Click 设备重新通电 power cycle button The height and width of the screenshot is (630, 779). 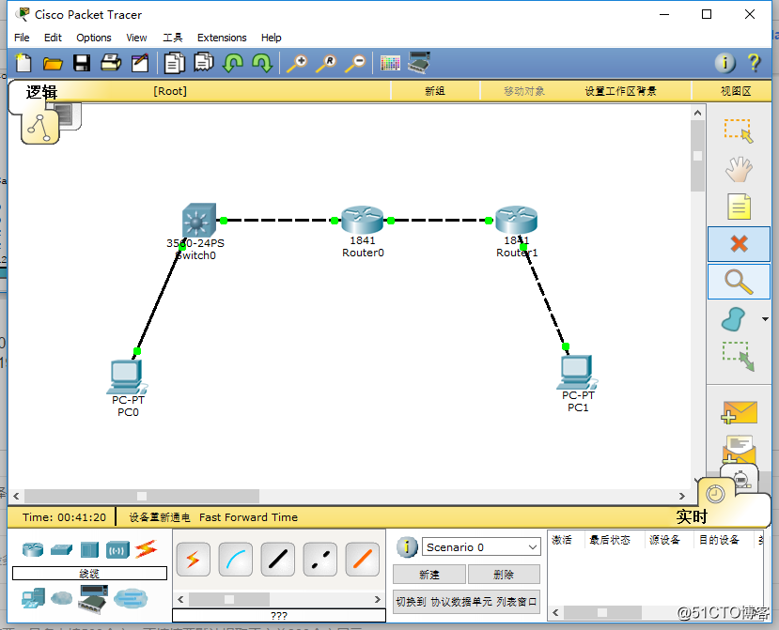click(160, 517)
